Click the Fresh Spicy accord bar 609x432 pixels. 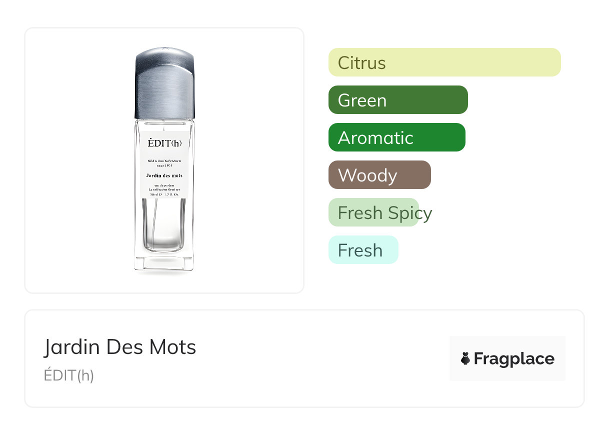(374, 212)
